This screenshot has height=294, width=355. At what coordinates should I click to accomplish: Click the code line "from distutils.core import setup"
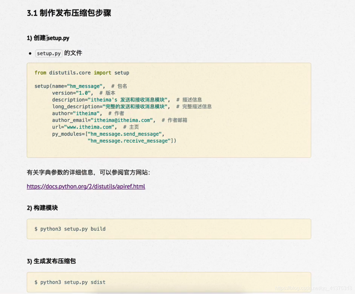(x=82, y=73)
